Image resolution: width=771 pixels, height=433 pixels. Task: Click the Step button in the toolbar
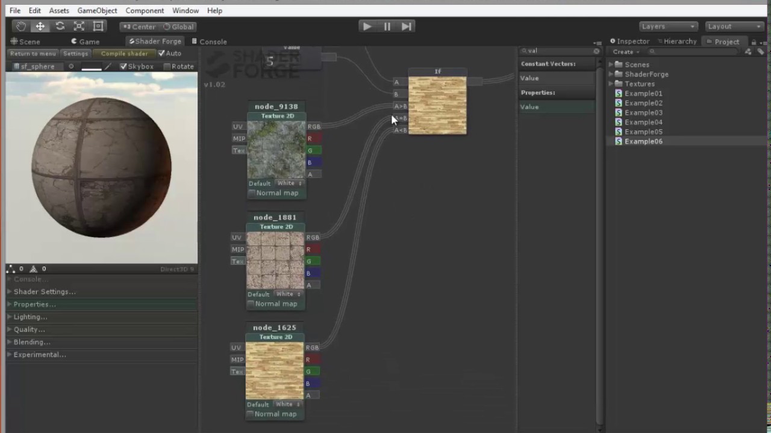[x=405, y=26]
